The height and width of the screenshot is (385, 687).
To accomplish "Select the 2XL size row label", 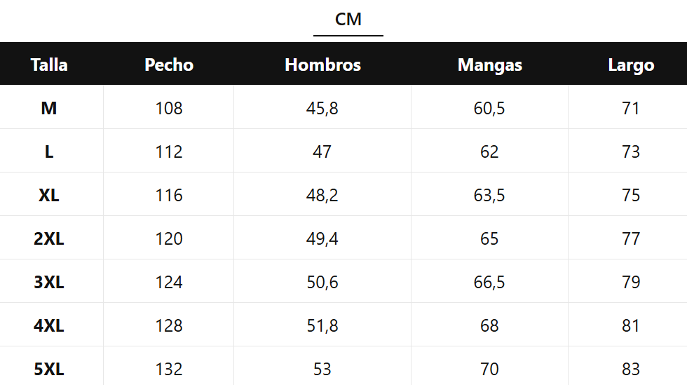I will click(x=49, y=239).
